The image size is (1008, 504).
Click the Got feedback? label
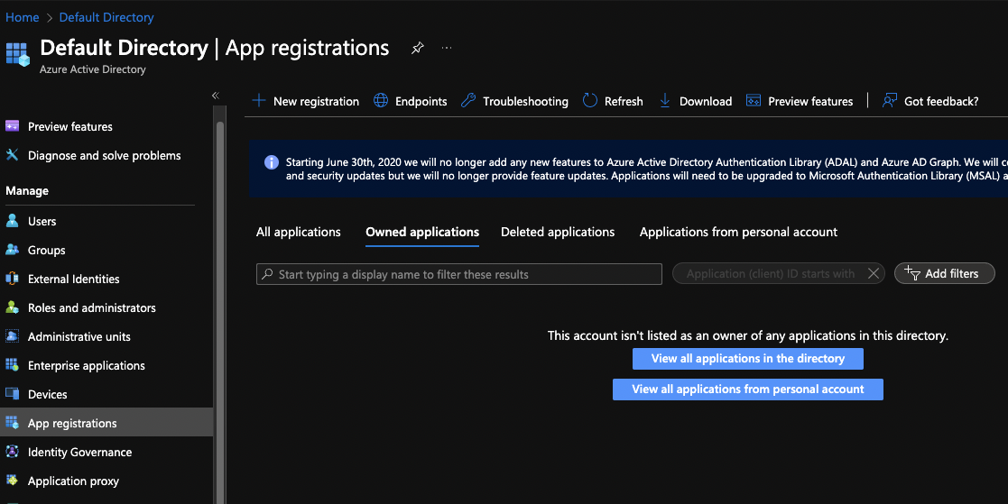point(941,101)
